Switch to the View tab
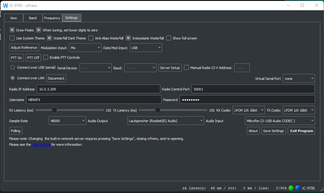This screenshot has width=324, height=193. (x=13, y=18)
